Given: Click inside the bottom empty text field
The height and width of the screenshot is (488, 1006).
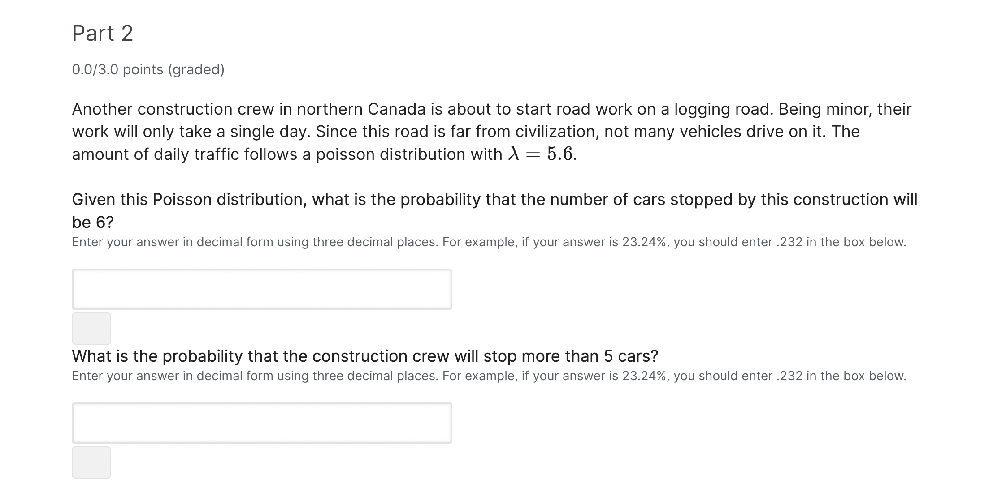Looking at the screenshot, I should (262, 422).
